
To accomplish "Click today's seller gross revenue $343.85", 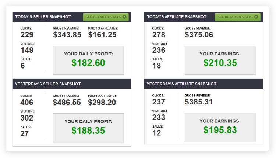I will (x=67, y=35).
